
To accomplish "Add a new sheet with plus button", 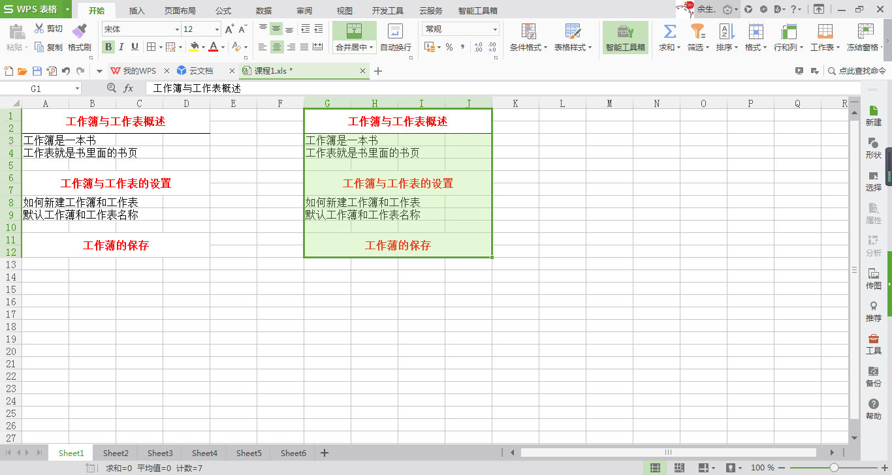I will (324, 453).
